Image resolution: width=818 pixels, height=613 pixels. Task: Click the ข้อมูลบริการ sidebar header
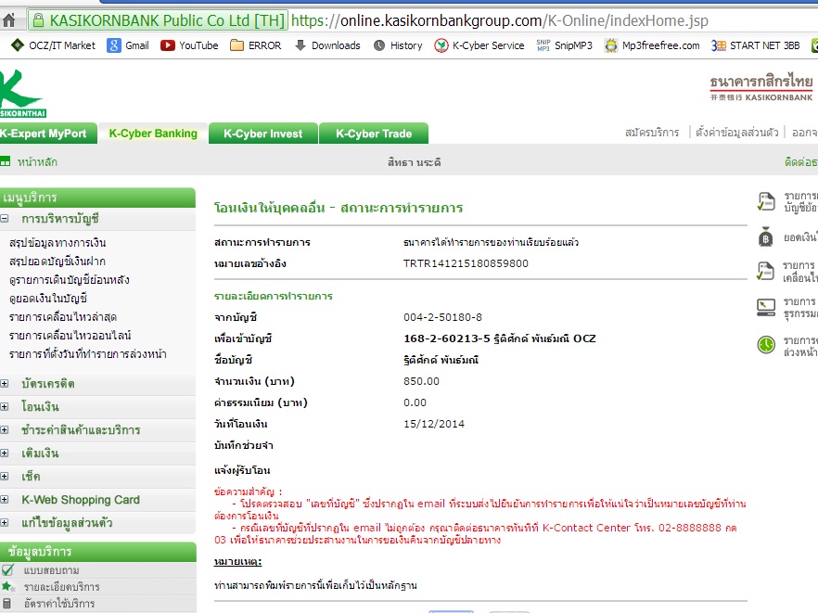[x=98, y=552]
